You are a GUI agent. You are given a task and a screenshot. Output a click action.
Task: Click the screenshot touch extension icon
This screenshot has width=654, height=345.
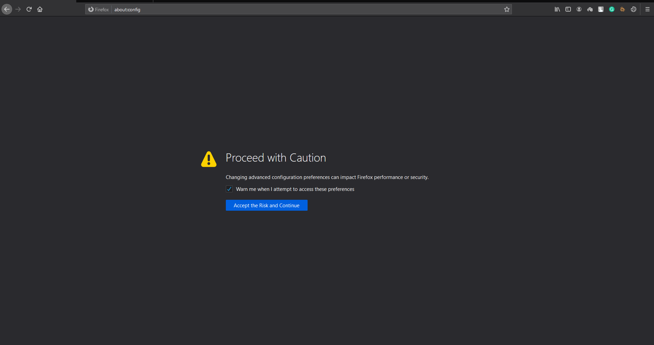coord(601,9)
